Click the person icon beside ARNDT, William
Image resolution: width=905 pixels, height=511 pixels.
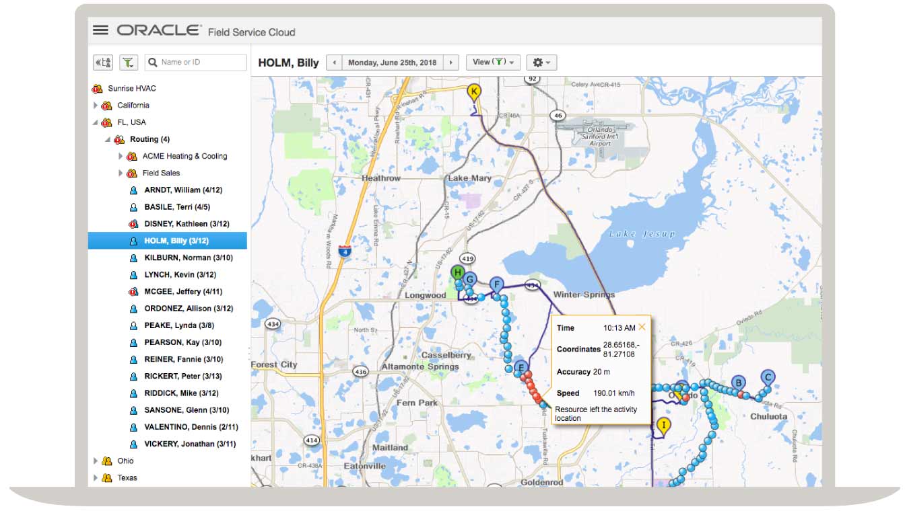pyautogui.click(x=133, y=190)
